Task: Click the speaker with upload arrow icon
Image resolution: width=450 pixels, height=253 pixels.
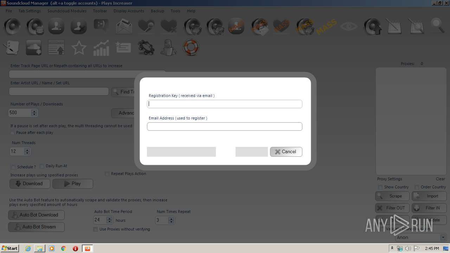Action: [x=372, y=27]
